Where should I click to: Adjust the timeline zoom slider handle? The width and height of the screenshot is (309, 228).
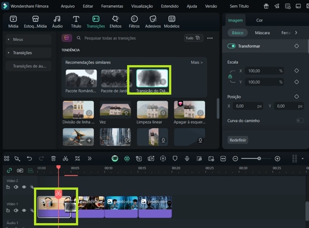click(x=259, y=158)
